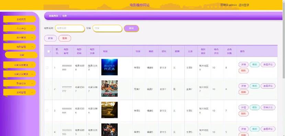Click movie number cell 8888888888
The width and height of the screenshot is (285, 136).
click(67, 67)
